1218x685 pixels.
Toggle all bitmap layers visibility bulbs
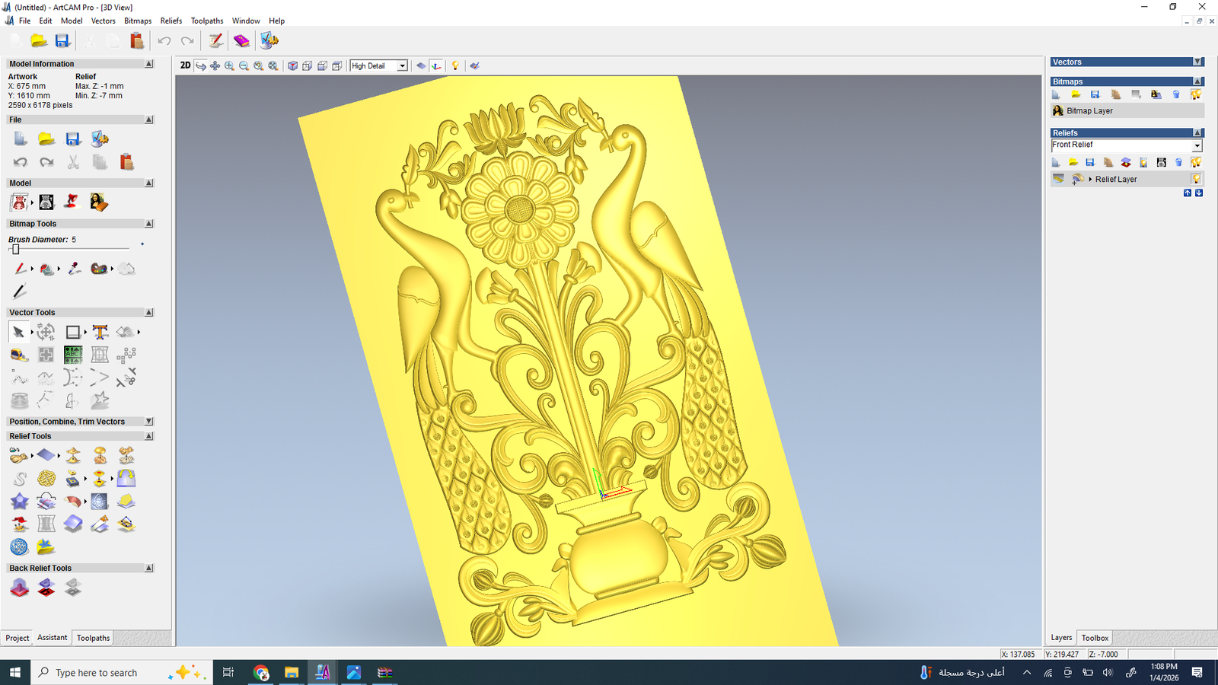(1196, 94)
